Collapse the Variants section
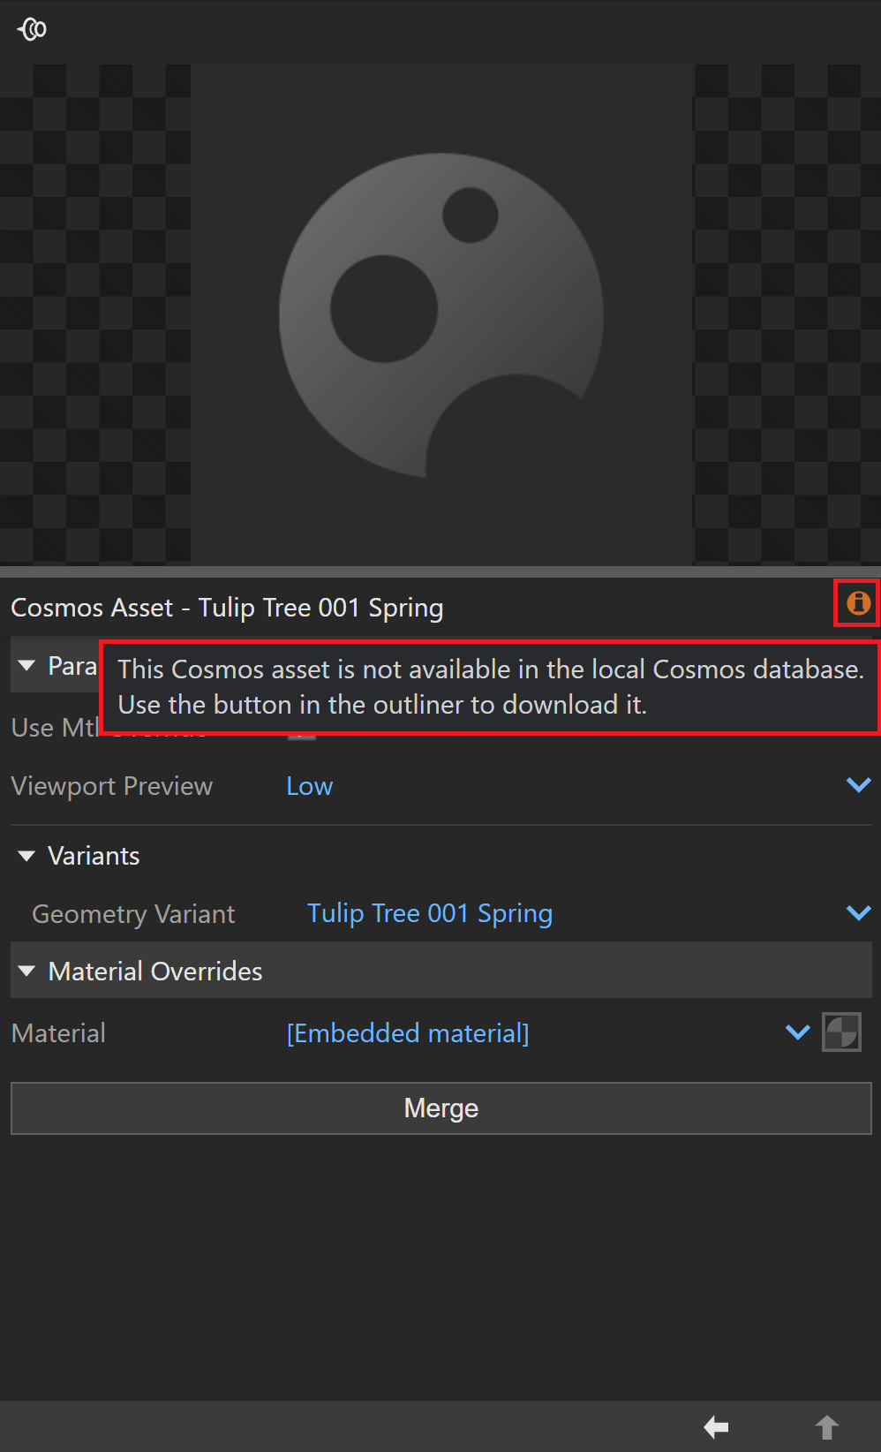Screen dimensions: 881x1452 tap(26, 856)
